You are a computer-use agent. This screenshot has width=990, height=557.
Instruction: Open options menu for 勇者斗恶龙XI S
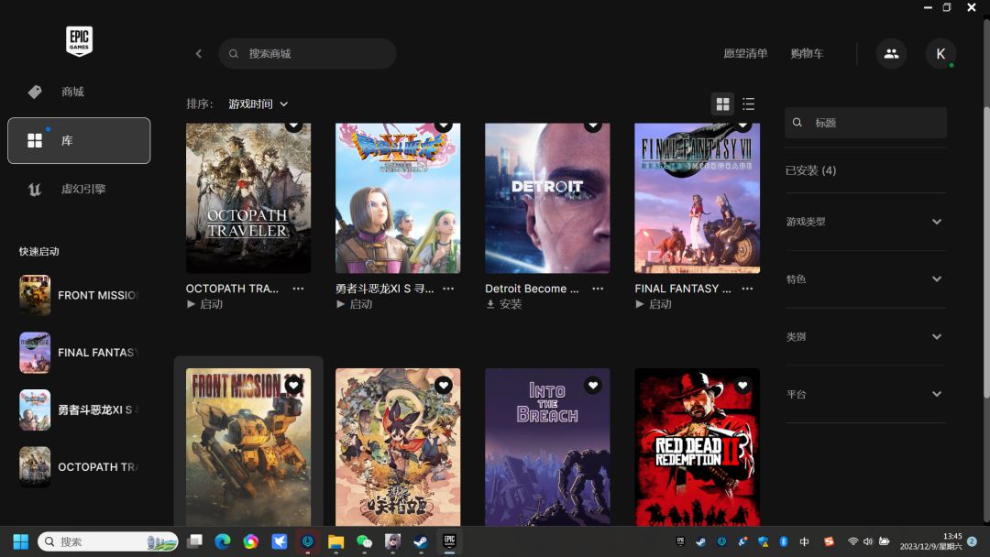[x=448, y=289]
